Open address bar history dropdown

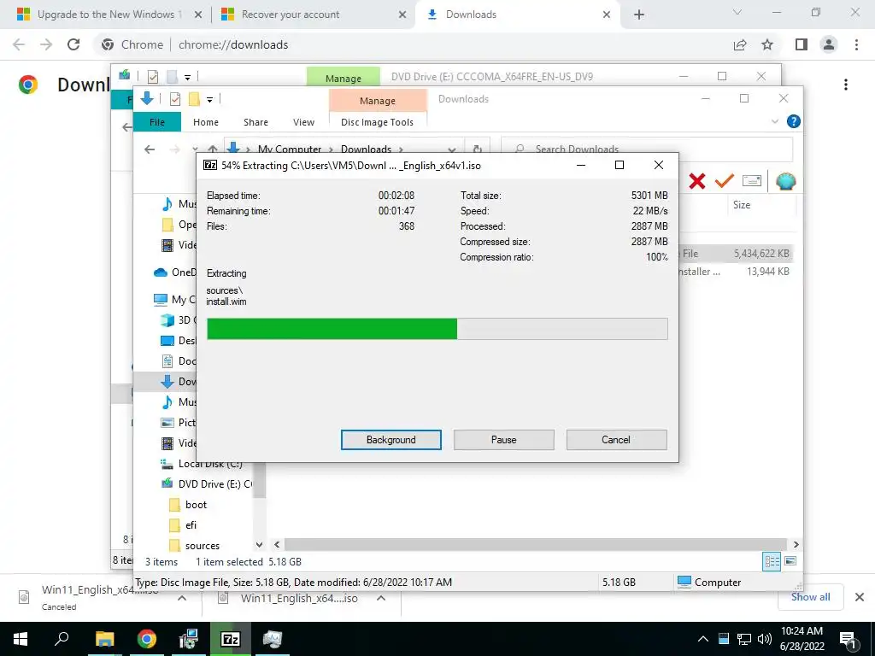point(452,149)
